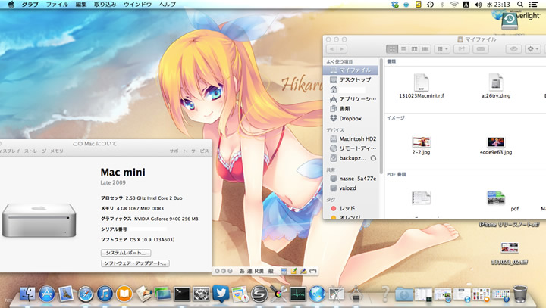
Task: Click the ソフトウェア・アップデート button
Action: click(x=135, y=263)
